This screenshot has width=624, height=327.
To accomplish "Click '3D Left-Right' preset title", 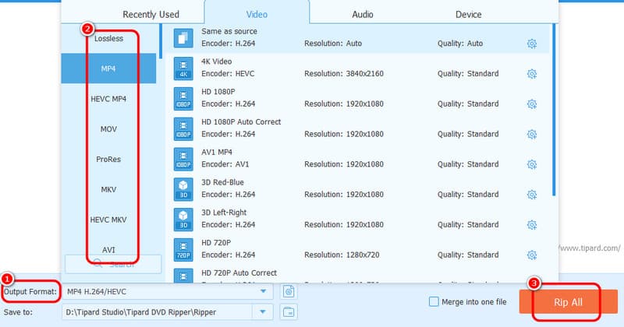I will pyautogui.click(x=224, y=213).
